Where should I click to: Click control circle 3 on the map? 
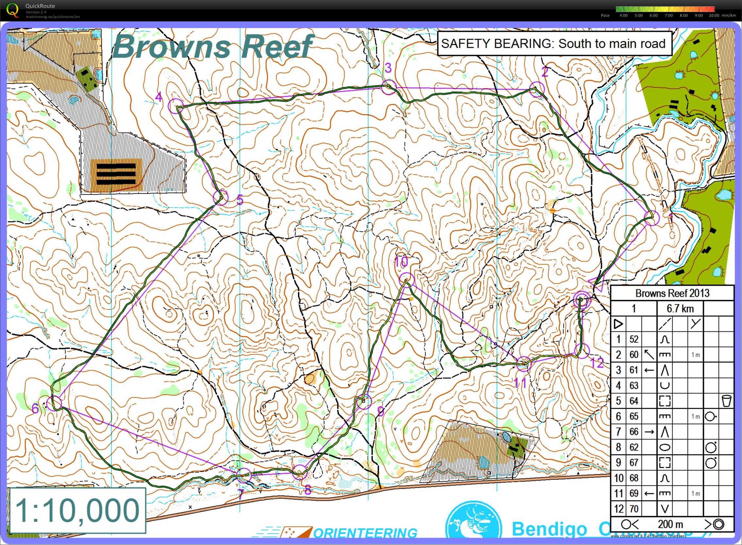pyautogui.click(x=389, y=87)
